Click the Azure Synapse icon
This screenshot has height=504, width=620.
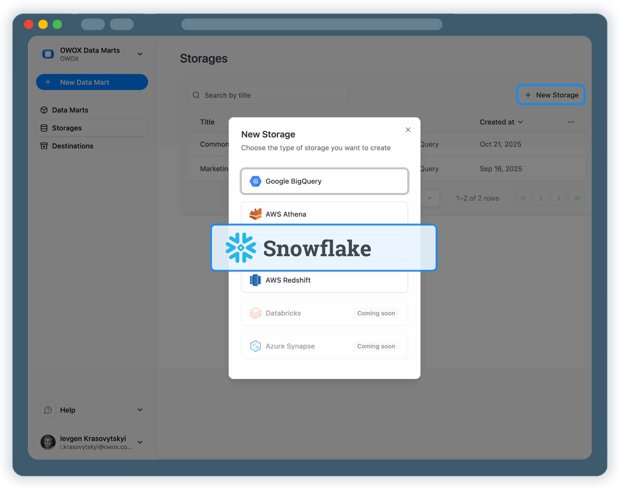(255, 346)
